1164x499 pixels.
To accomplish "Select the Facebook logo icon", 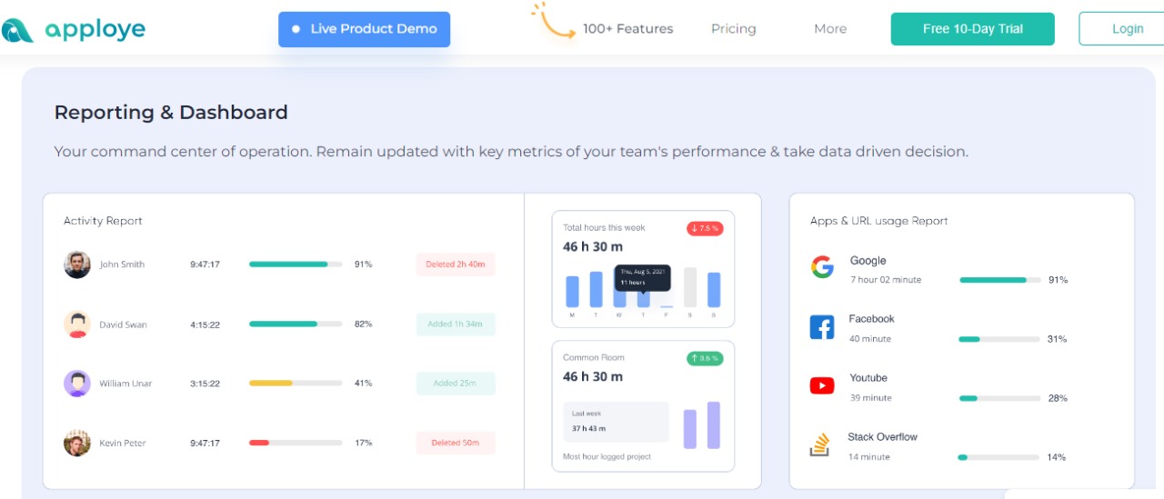I will pyautogui.click(x=822, y=327).
